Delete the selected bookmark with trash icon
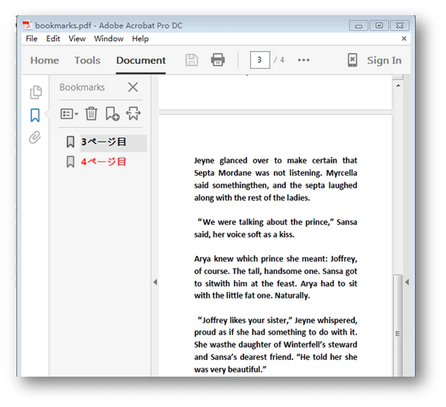The height and width of the screenshot is (407, 446). pyautogui.click(x=91, y=113)
